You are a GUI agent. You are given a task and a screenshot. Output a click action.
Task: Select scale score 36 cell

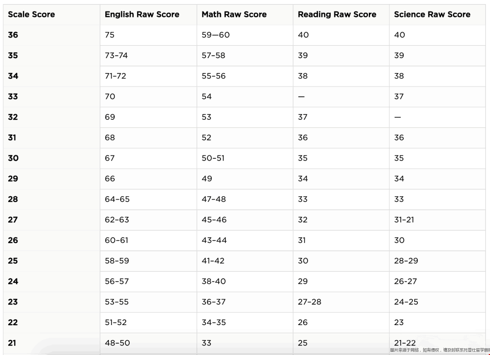13,34
